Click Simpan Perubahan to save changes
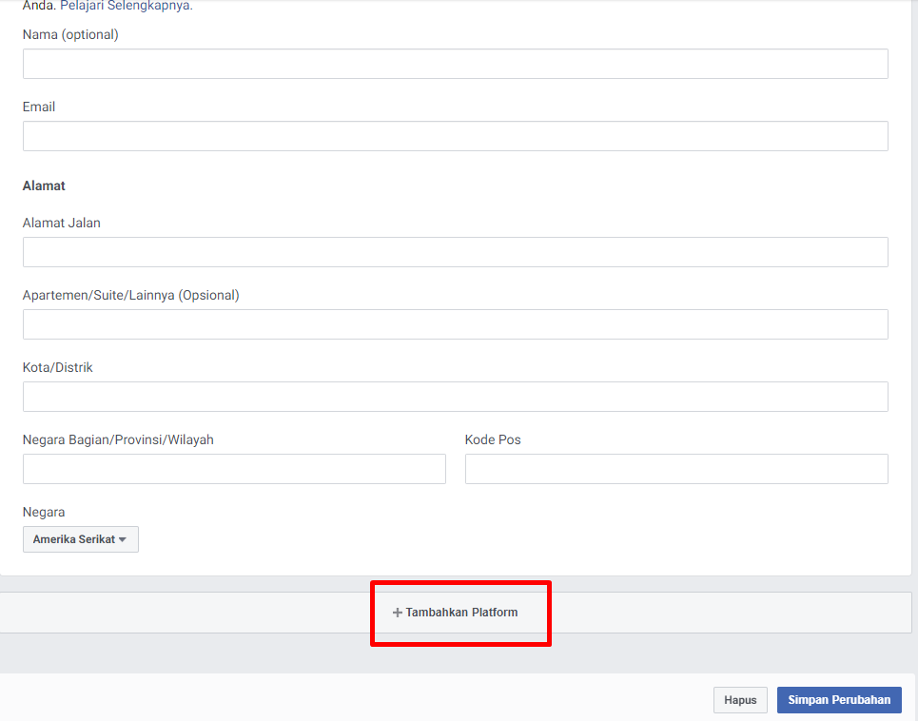The height and width of the screenshot is (721, 918). pyautogui.click(x=839, y=700)
